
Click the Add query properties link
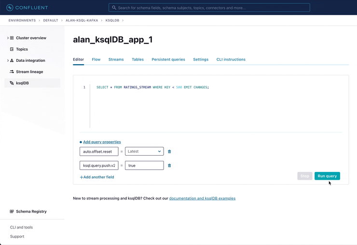(x=102, y=142)
